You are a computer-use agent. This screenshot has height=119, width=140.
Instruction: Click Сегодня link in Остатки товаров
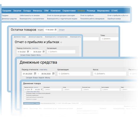62,30
